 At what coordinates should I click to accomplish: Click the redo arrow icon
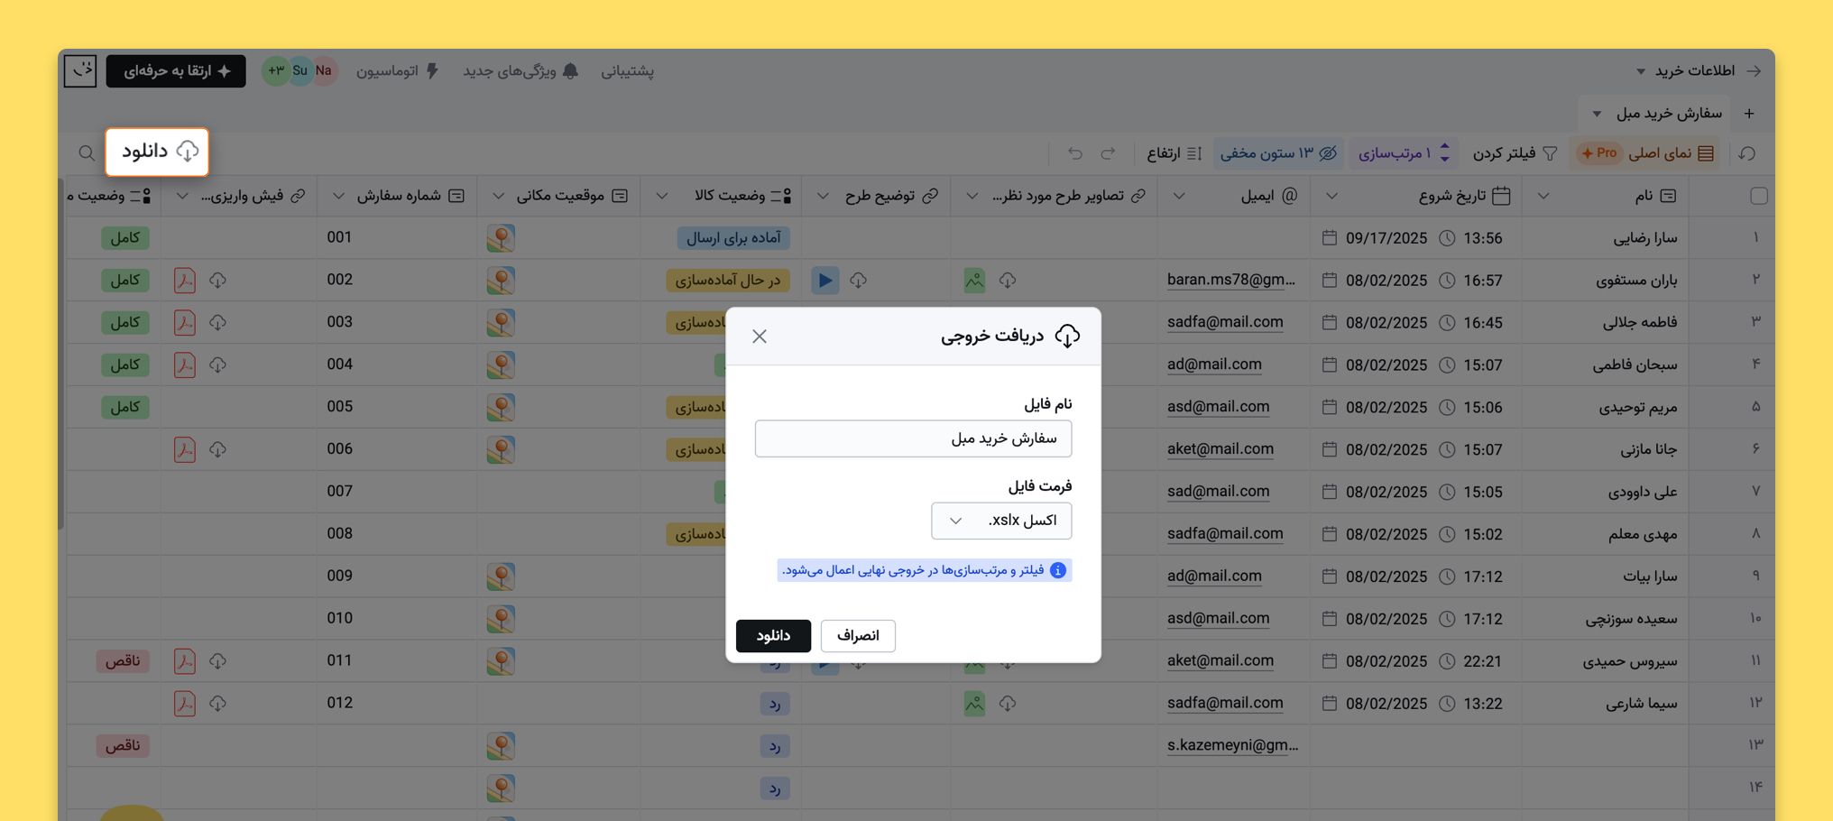[1108, 153]
